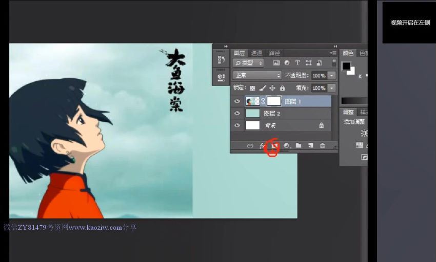Open the 3D panel icon
The height and width of the screenshot is (262, 436).
point(221,77)
